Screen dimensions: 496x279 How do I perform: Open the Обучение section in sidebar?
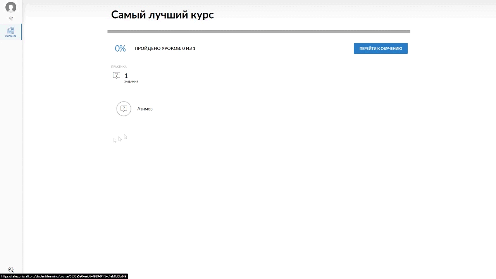10,32
